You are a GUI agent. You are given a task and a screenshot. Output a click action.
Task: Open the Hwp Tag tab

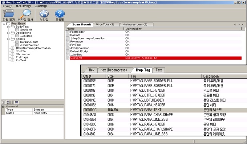pos(143,70)
